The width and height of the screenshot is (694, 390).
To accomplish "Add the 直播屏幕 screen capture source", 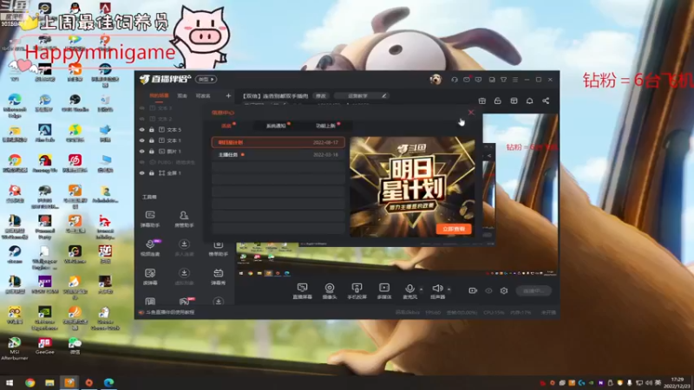I will (x=302, y=291).
